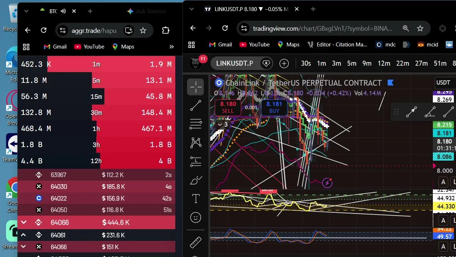Reload the aggr.trade page
The height and width of the screenshot is (257, 456).
pyautogui.click(x=43, y=30)
